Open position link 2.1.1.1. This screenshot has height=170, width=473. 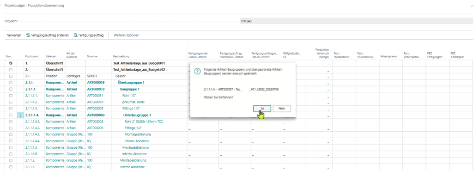point(31,89)
